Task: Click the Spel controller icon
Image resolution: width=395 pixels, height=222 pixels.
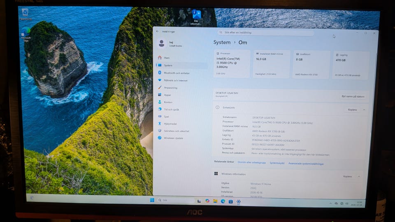Action: point(160,116)
